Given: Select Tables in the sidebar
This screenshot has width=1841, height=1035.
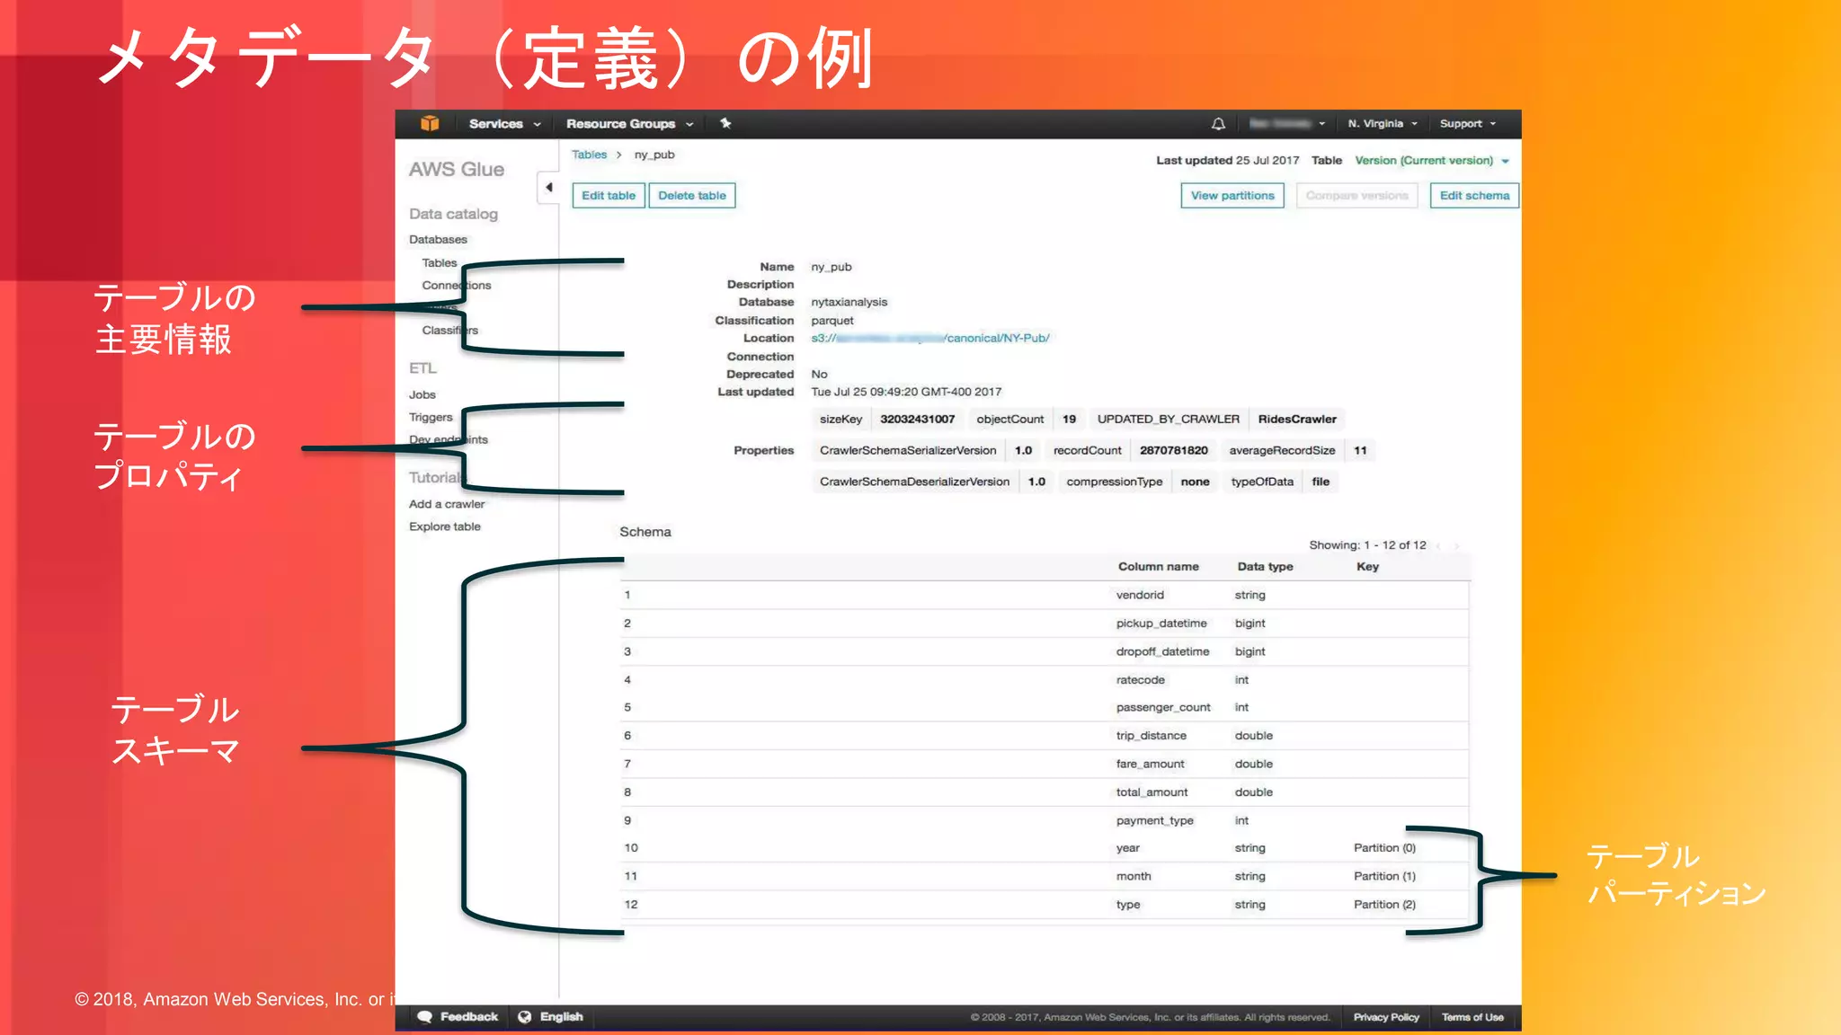Looking at the screenshot, I should coord(440,263).
